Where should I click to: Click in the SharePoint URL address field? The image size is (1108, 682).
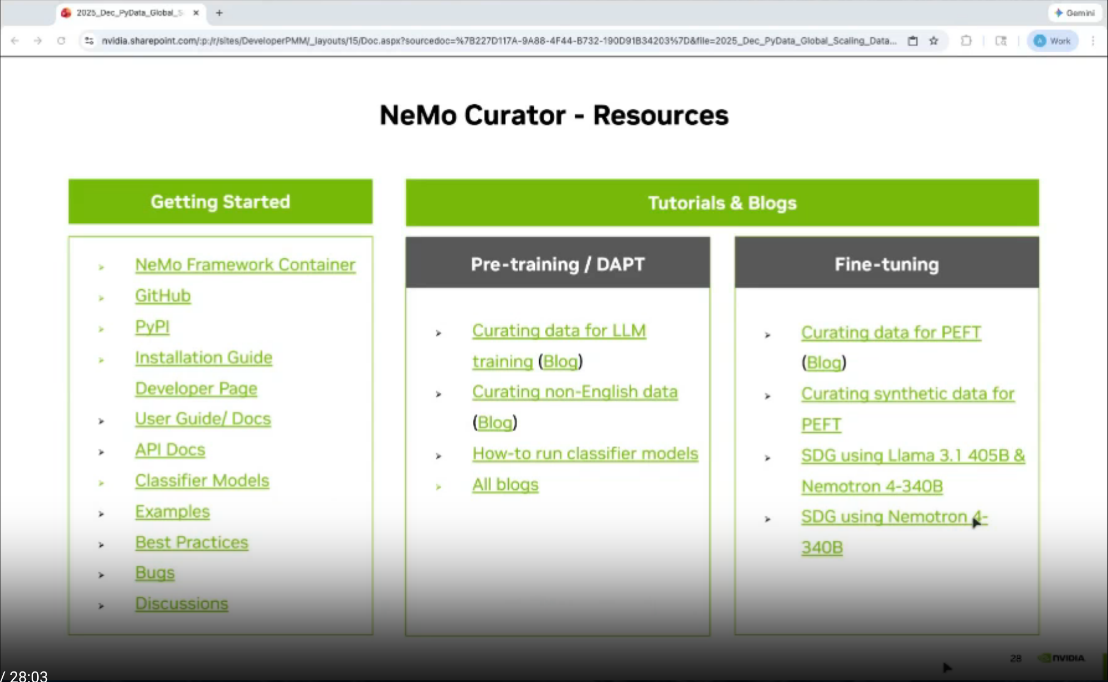[499, 40]
